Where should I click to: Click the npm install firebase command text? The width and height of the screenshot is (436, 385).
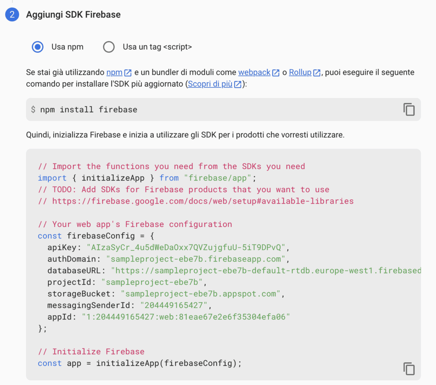point(89,109)
